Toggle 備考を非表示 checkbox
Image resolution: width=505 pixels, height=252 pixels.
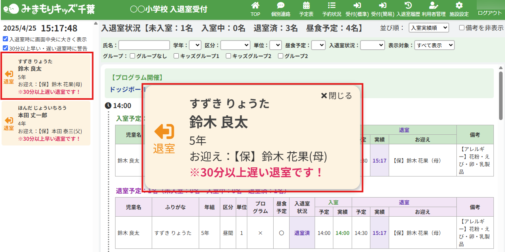(462, 28)
